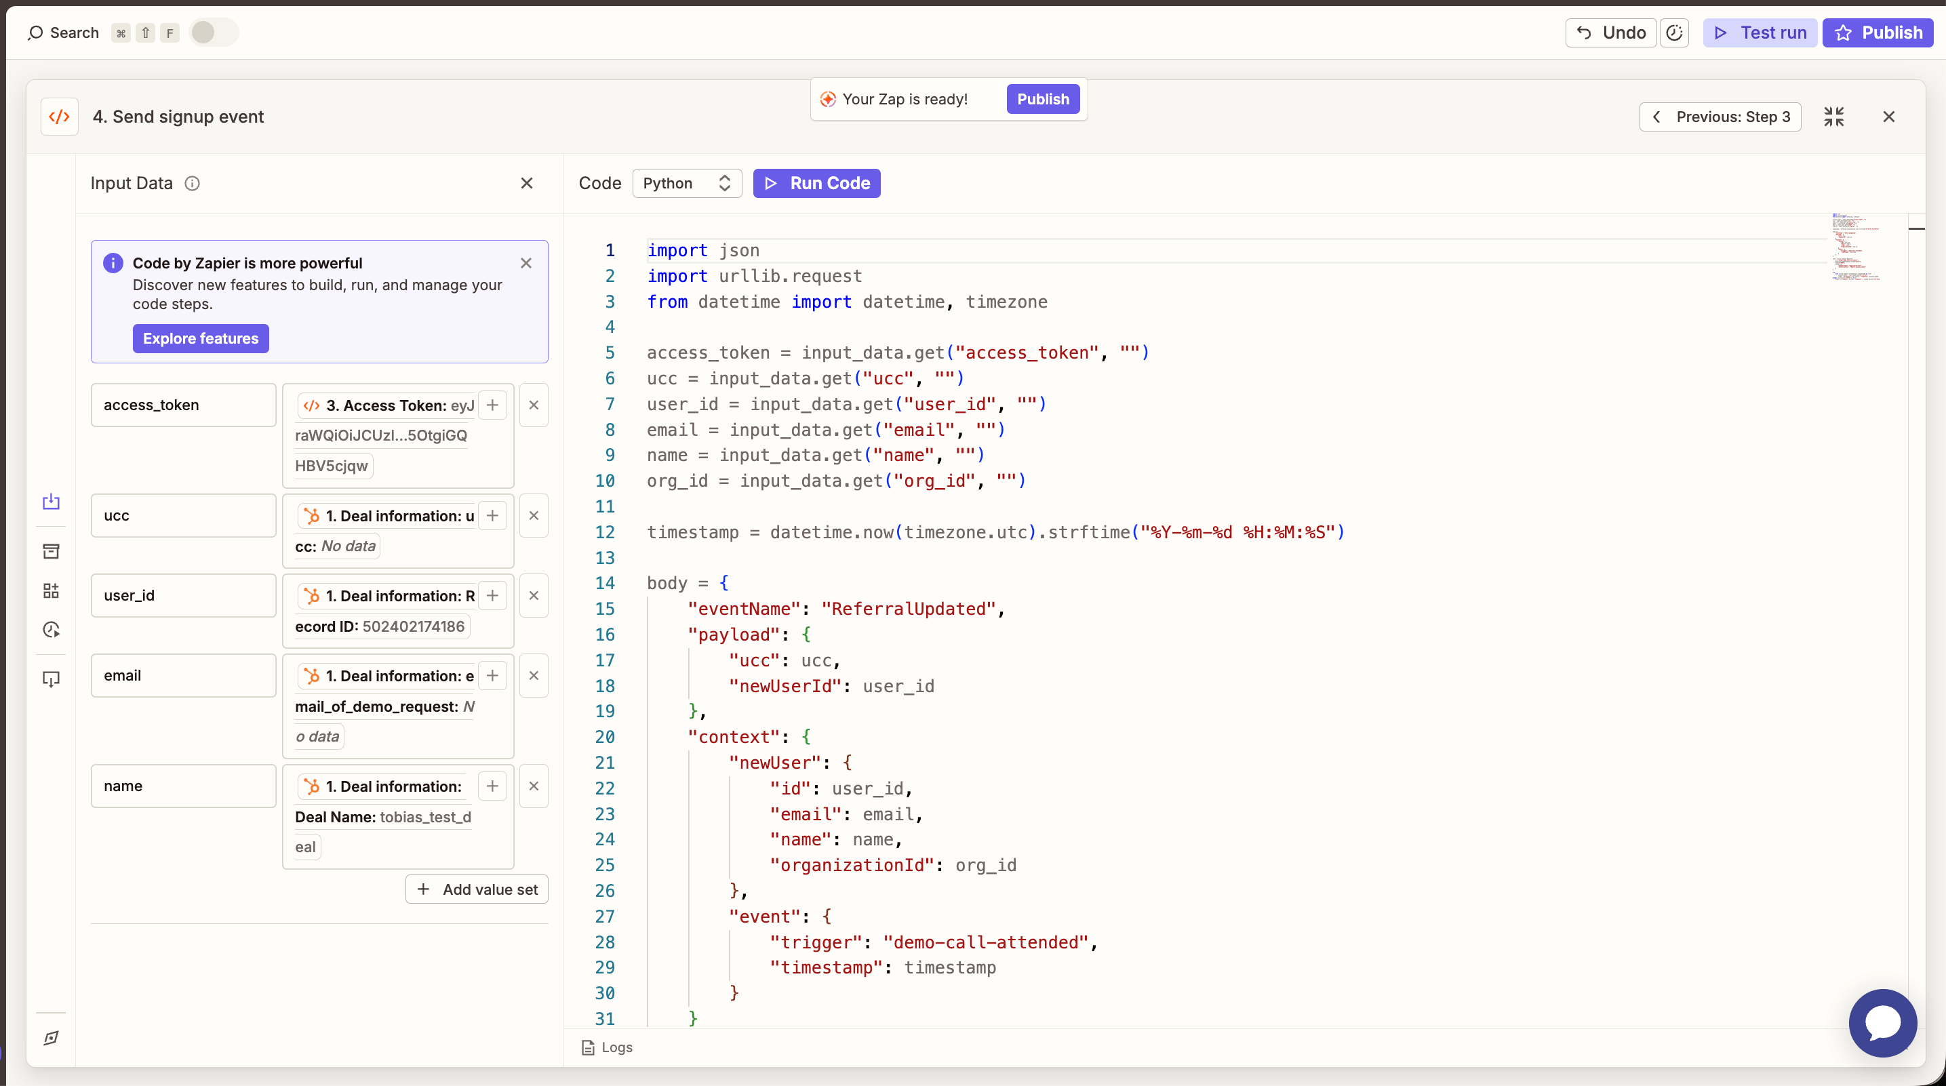Toggle the switch next to Search
This screenshot has height=1086, width=1946.
click(213, 33)
